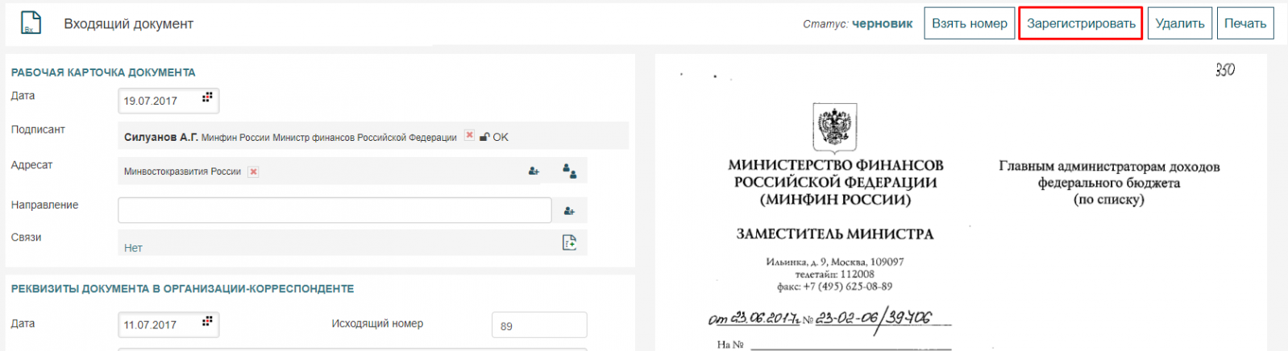1288x351 pixels.
Task: Click group-of-people icon in Адресат row
Action: pyautogui.click(x=569, y=171)
